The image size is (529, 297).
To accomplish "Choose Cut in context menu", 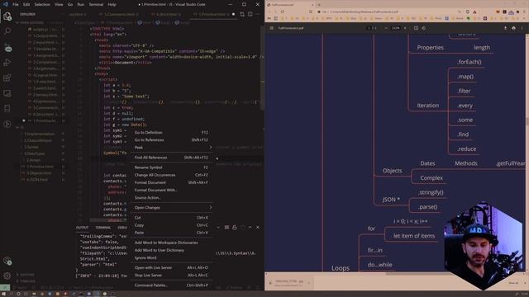I will [x=171, y=218].
